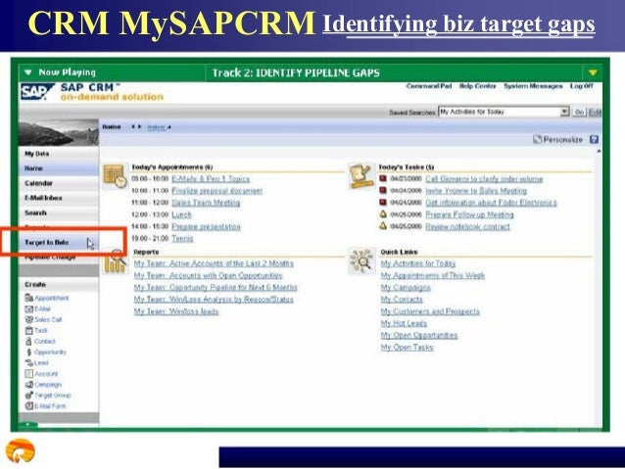Click the SAP logo

pyautogui.click(x=36, y=92)
